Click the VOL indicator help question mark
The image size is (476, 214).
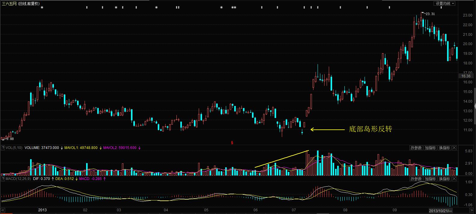(x=3, y=148)
